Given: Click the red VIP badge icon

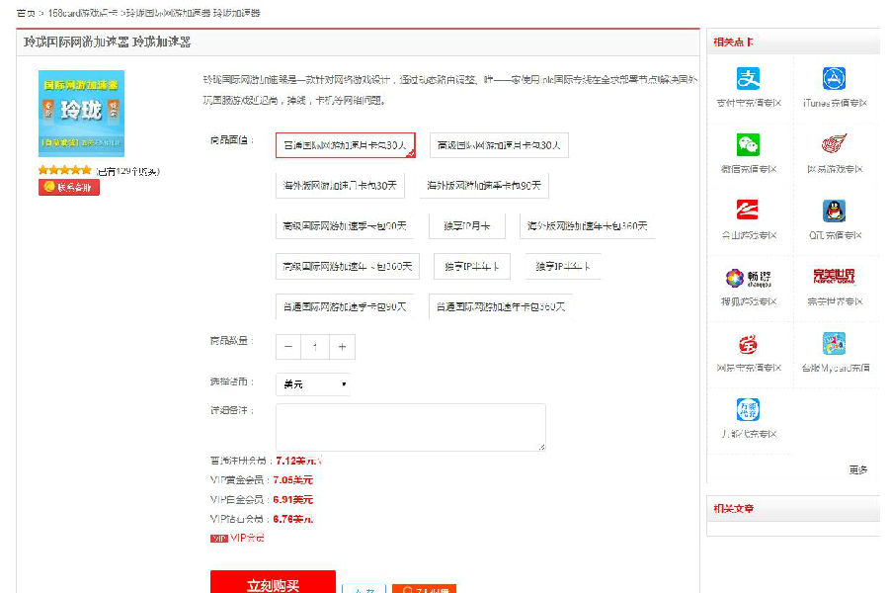Looking at the screenshot, I should pyautogui.click(x=219, y=539).
